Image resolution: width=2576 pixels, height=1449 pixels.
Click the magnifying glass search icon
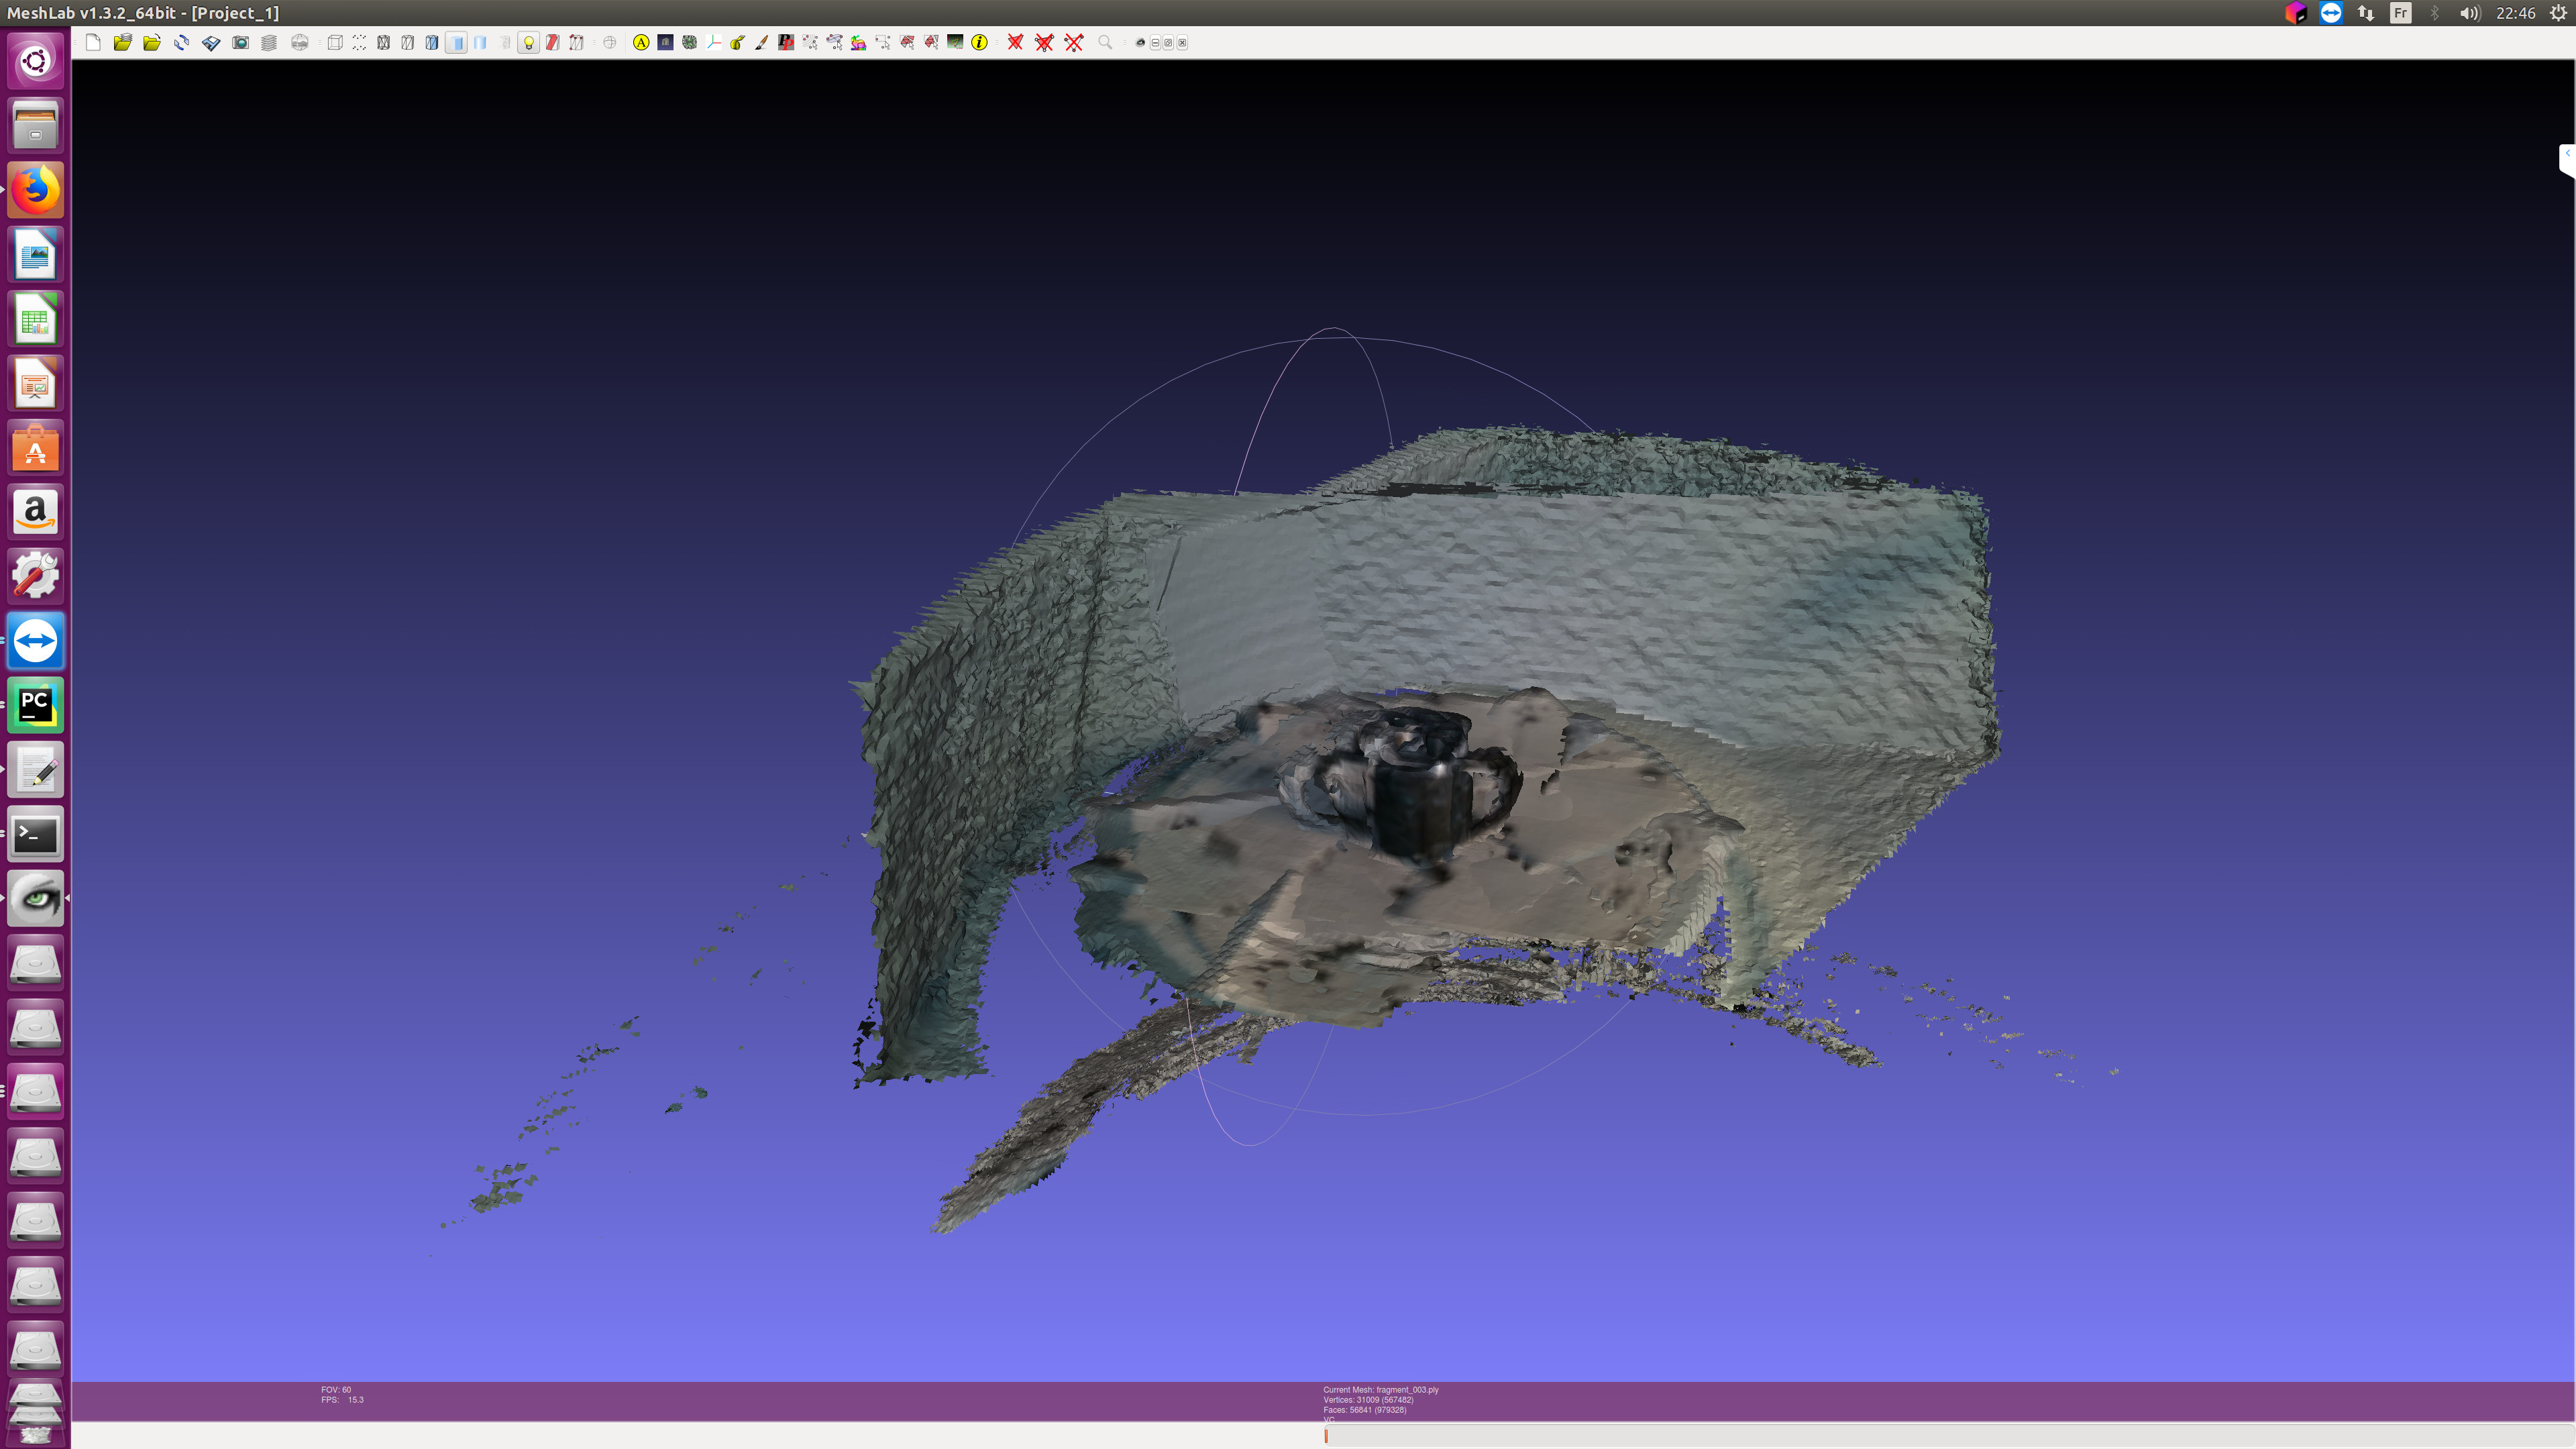coord(1105,42)
